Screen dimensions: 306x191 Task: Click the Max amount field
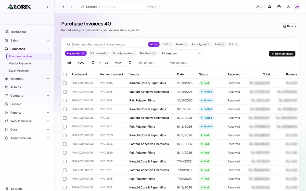[181, 63]
